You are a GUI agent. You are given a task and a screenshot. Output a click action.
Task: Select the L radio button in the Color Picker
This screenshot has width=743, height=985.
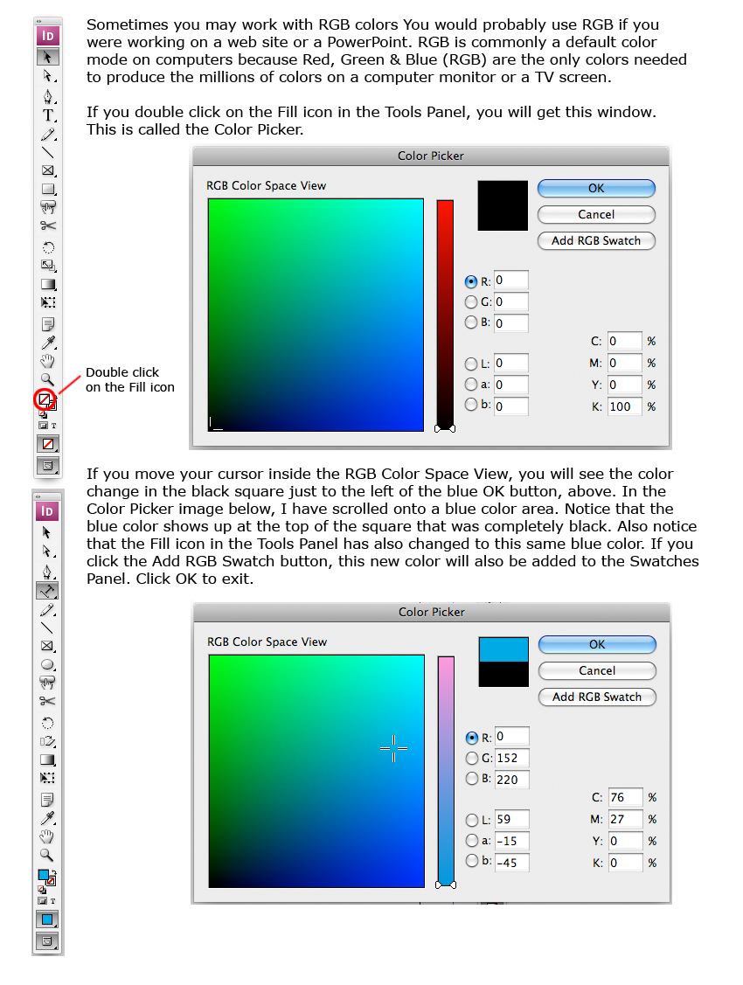click(471, 362)
